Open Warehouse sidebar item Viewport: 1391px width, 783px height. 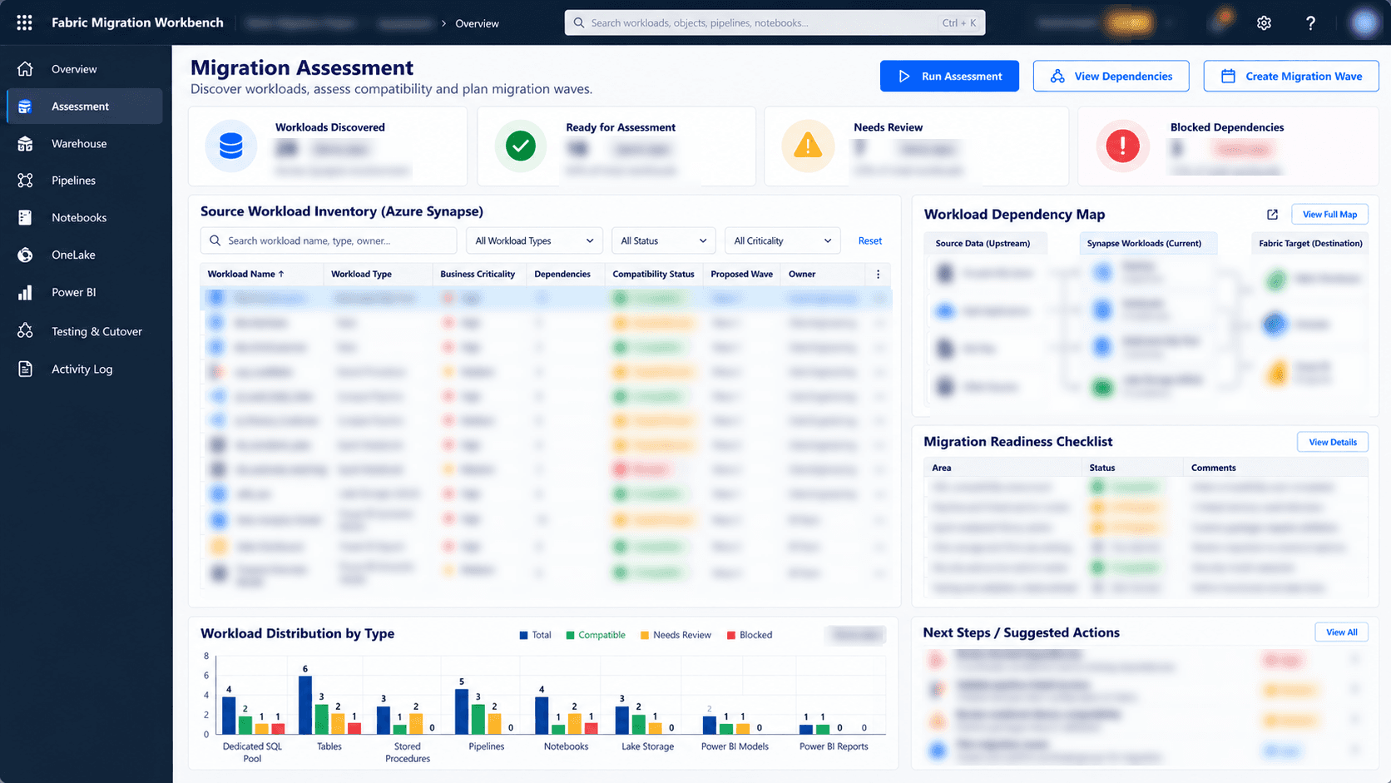(85, 144)
